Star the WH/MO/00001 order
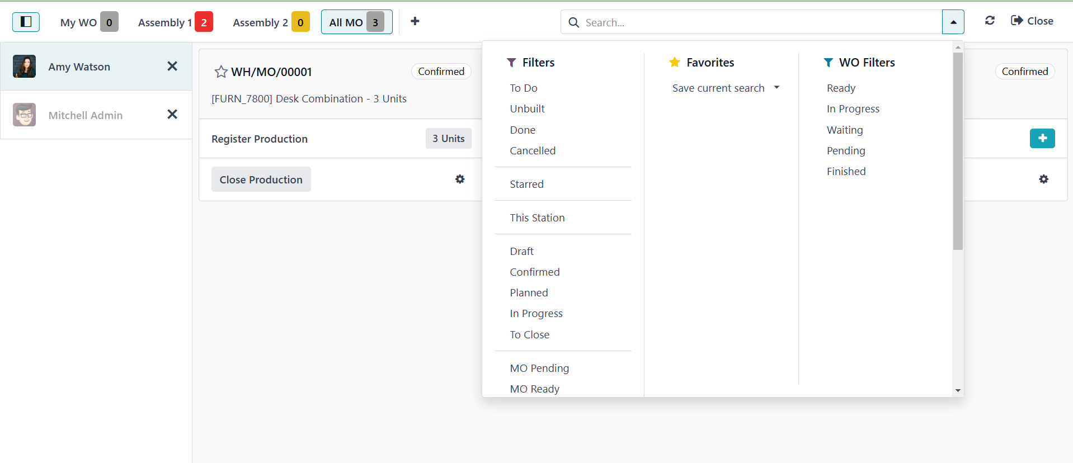1073x463 pixels. (x=221, y=72)
